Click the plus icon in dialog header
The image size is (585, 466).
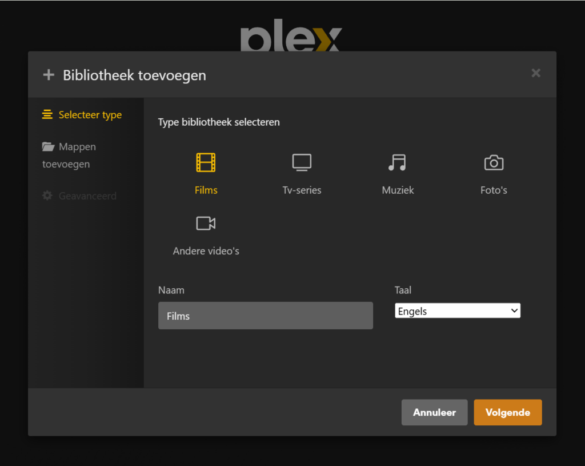(x=49, y=75)
